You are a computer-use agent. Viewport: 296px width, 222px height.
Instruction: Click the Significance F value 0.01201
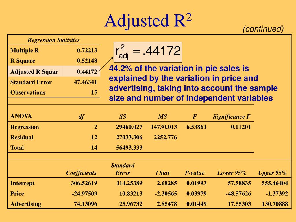tap(241, 127)
